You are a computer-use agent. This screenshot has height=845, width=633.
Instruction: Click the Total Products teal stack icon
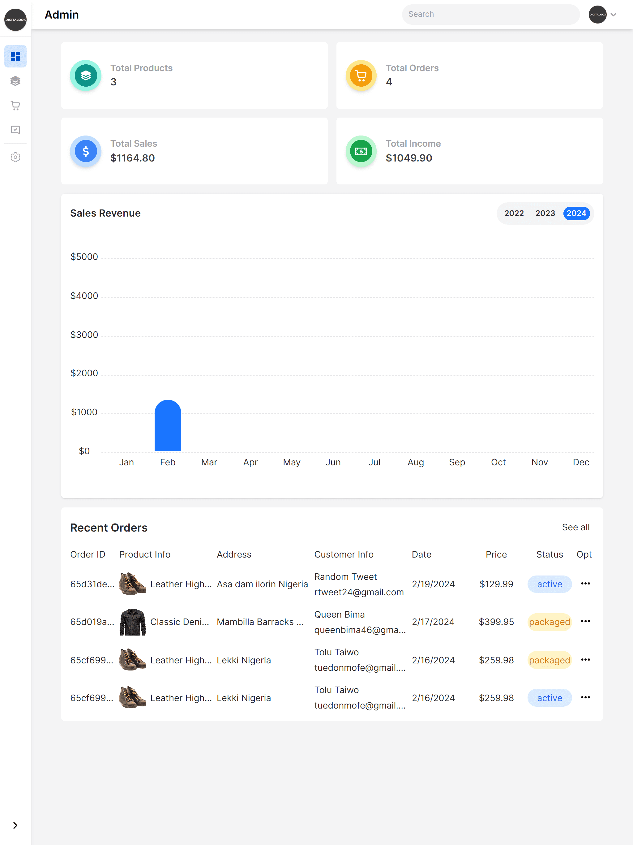(86, 75)
